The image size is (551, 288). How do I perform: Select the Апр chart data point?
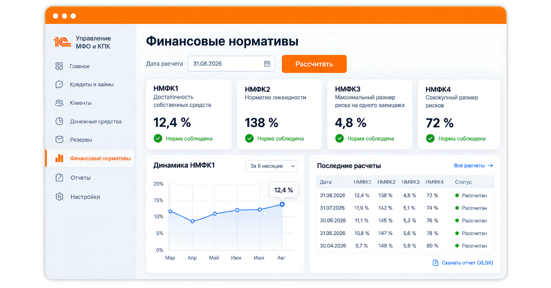192,221
